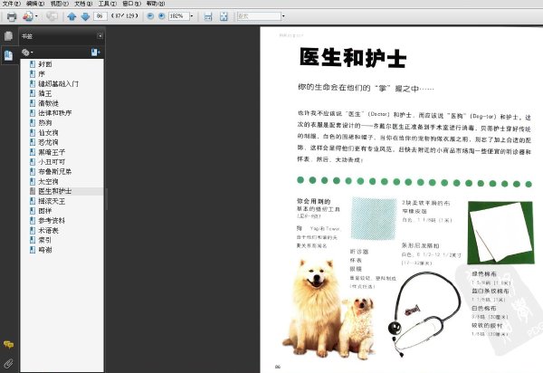Open the 文档 menu
The height and width of the screenshot is (373, 543).
point(83,4)
